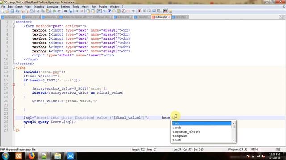Screen dimensions: 286x160
Task: Click the Close document toolbar icon
Action: 22,11
